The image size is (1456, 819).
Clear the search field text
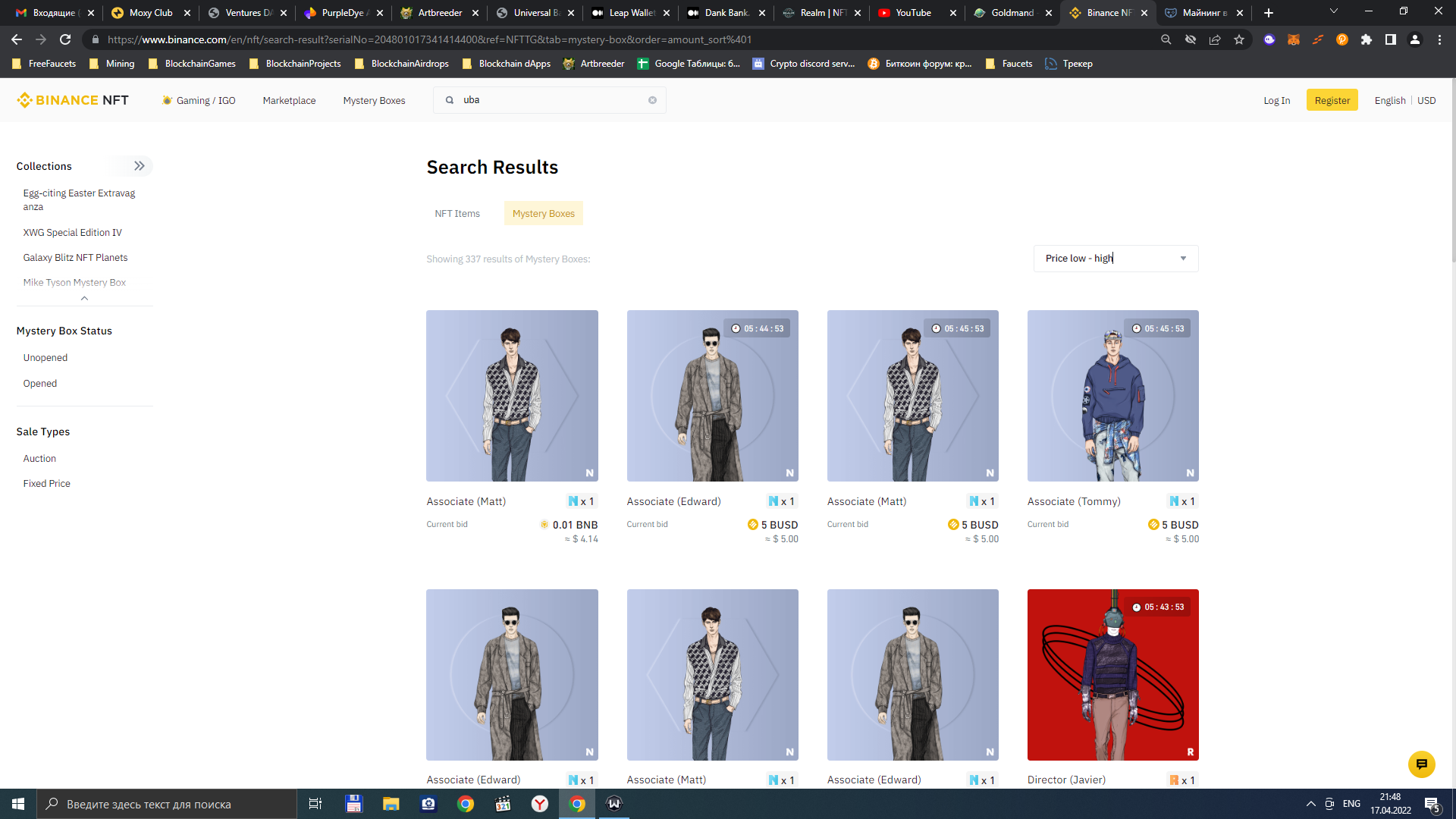pos(652,100)
